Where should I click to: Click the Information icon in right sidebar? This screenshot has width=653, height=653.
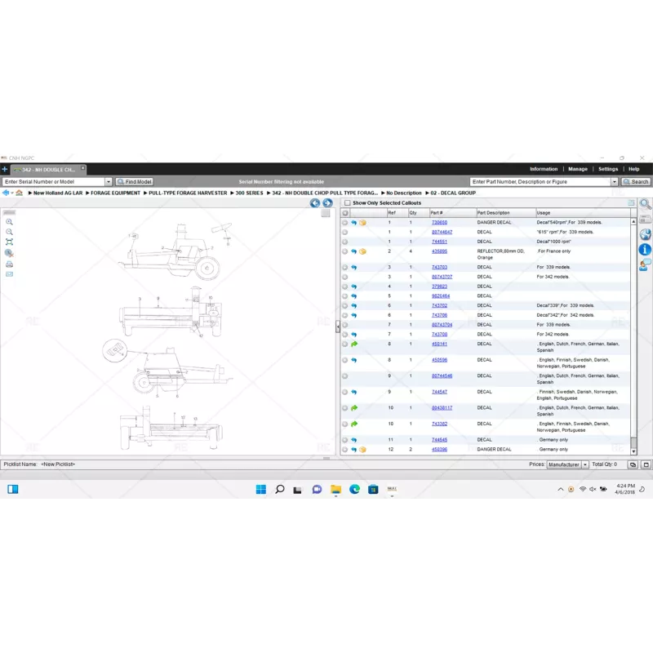pos(644,249)
